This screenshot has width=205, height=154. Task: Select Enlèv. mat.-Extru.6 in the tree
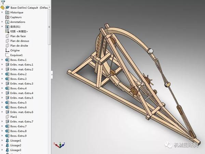(x=22, y=112)
